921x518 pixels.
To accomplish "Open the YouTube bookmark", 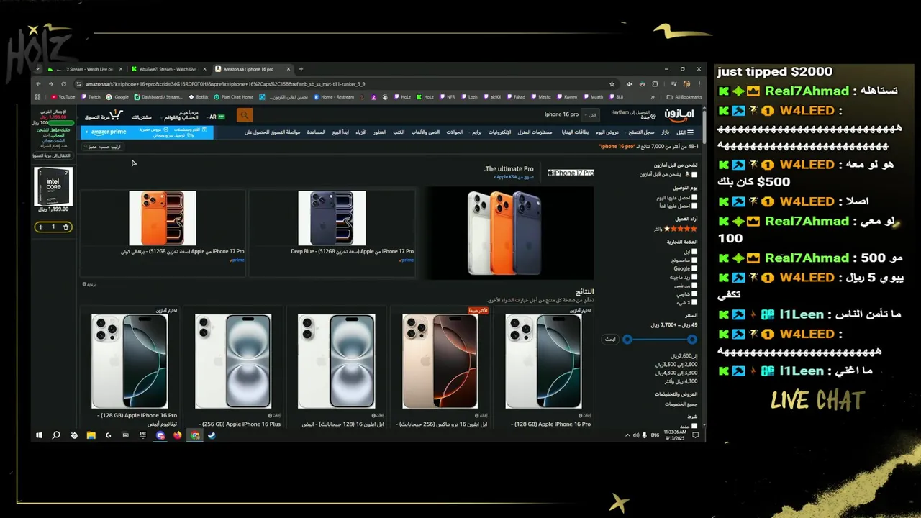I will click(x=63, y=97).
